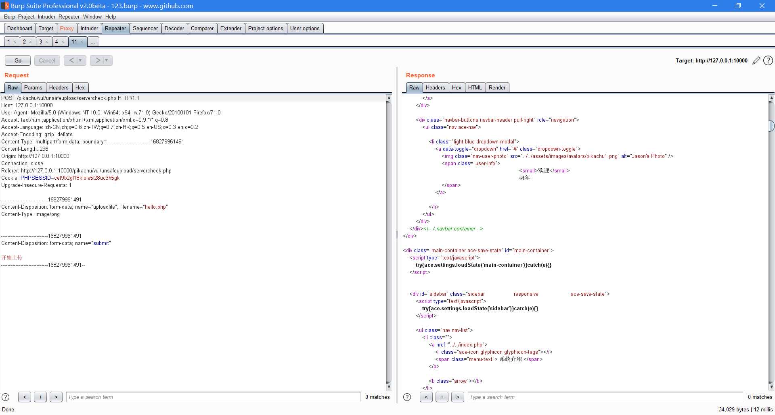
Task: Switch to the Project options tab
Action: [266, 28]
